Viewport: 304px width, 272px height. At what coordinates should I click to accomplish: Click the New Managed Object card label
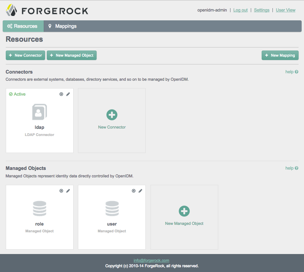tap(184, 224)
